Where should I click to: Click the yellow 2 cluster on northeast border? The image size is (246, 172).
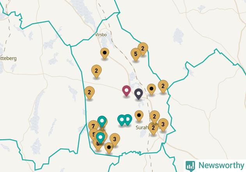(x=143, y=49)
